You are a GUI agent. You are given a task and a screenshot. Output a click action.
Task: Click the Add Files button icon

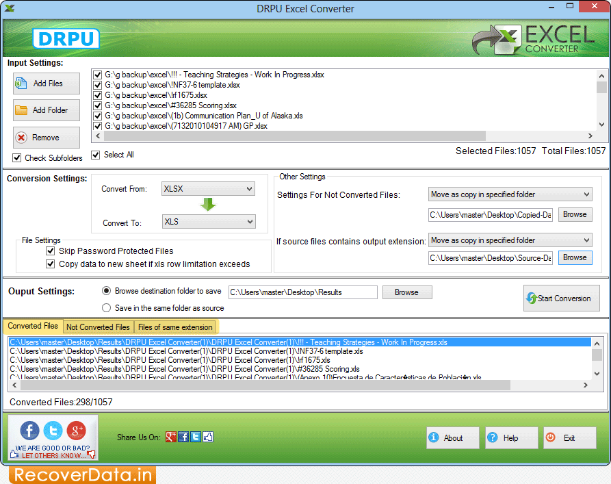pos(21,84)
